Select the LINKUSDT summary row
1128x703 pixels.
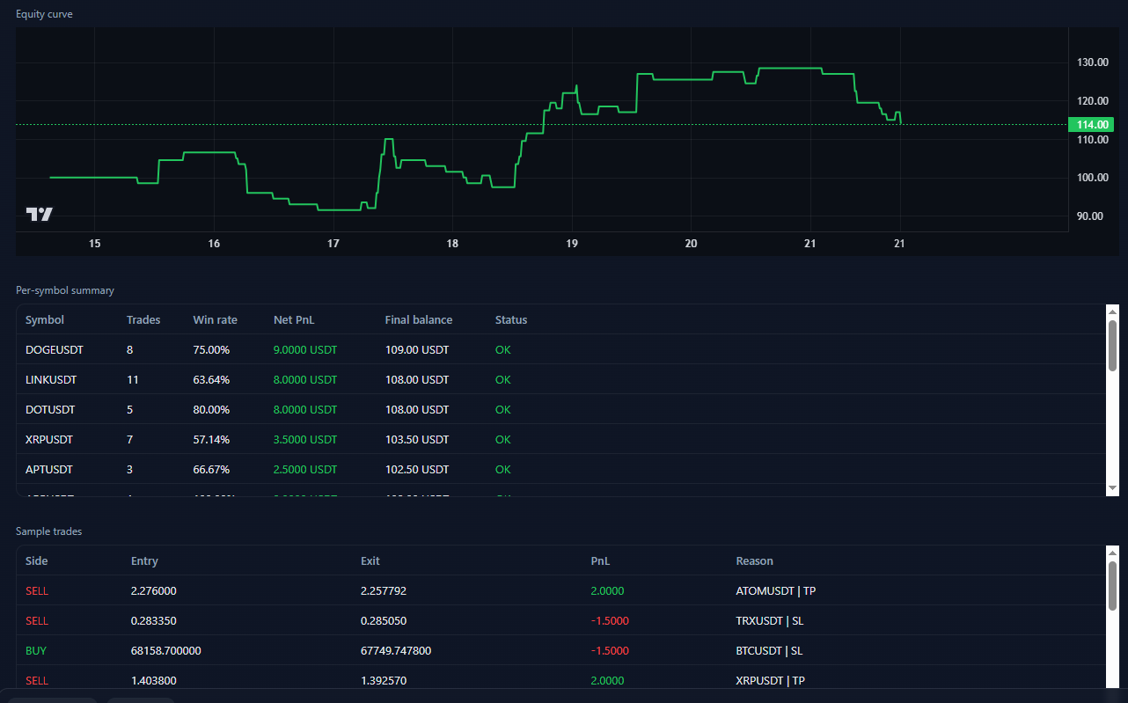(352, 379)
